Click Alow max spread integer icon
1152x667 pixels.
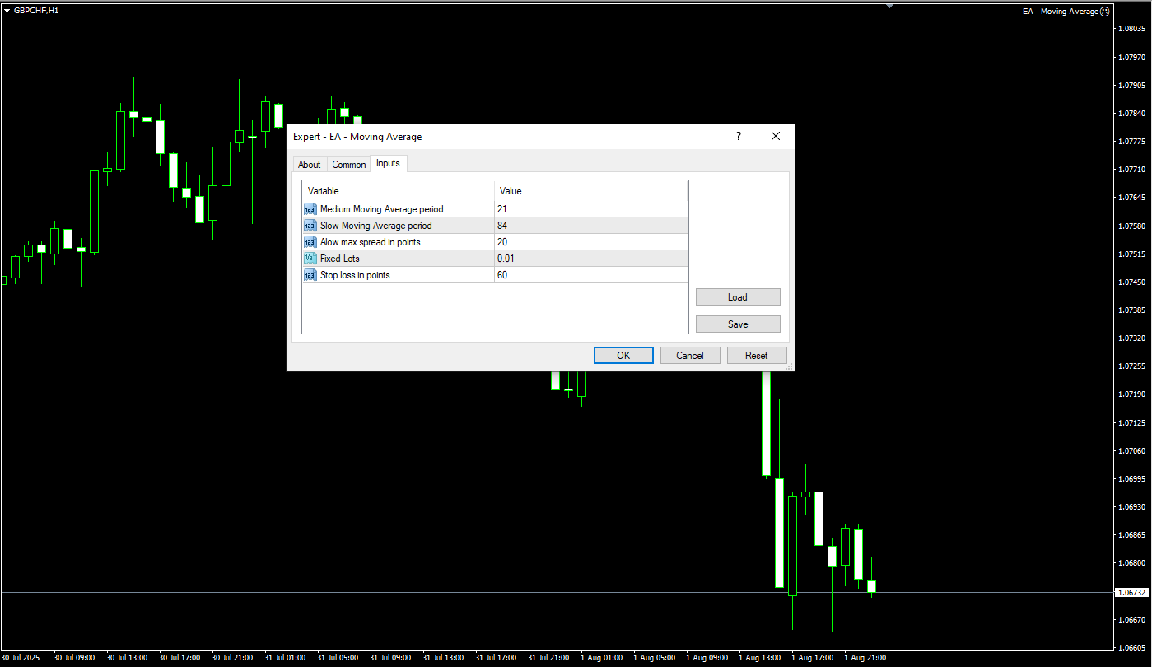pyautogui.click(x=310, y=242)
